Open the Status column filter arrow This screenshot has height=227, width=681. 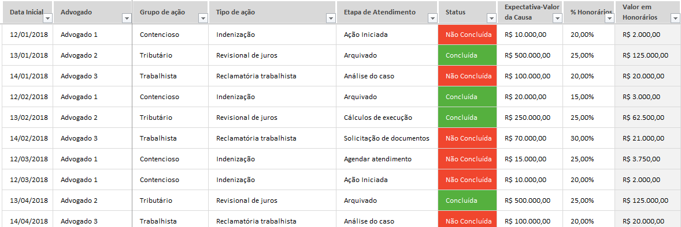(x=491, y=18)
